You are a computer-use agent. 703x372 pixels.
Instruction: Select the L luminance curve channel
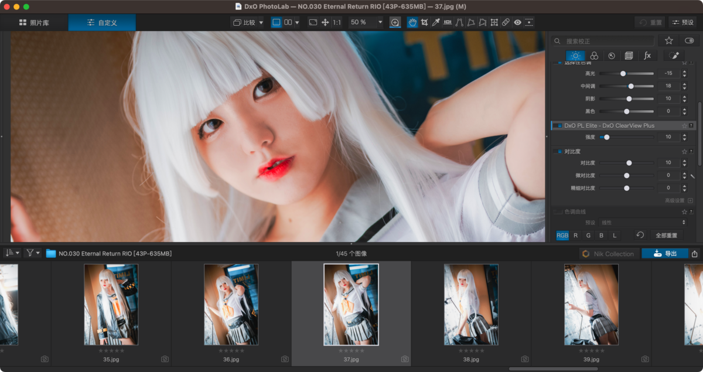click(614, 235)
